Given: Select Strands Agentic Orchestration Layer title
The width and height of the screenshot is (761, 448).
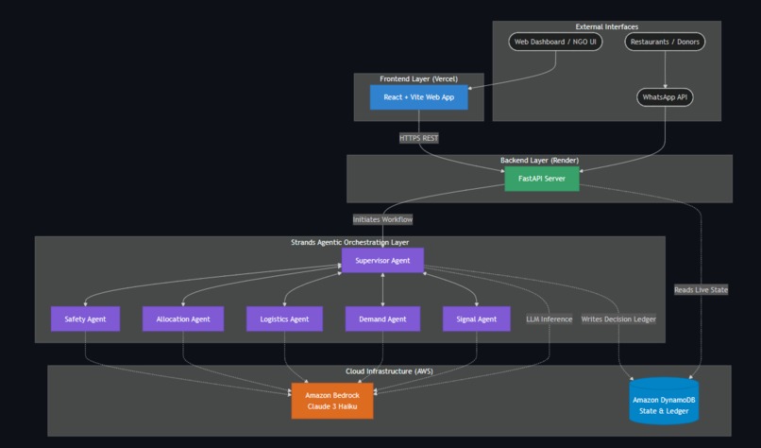Looking at the screenshot, I should click(x=350, y=242).
